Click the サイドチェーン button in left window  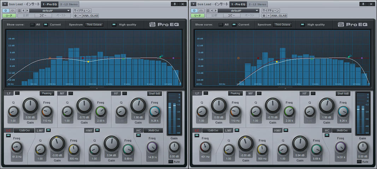tap(82, 11)
